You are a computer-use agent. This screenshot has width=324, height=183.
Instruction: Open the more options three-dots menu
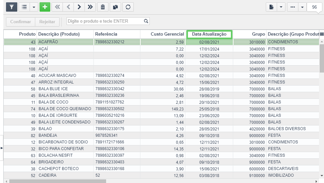(x=293, y=7)
